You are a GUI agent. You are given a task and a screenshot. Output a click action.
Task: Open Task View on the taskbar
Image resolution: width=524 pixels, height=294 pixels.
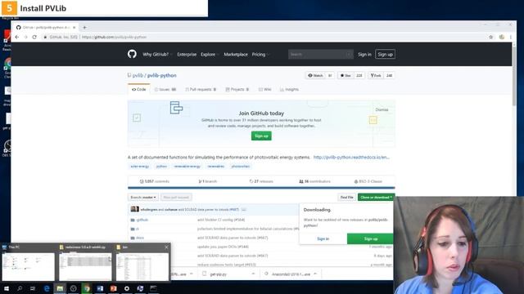pyautogui.click(x=33, y=288)
